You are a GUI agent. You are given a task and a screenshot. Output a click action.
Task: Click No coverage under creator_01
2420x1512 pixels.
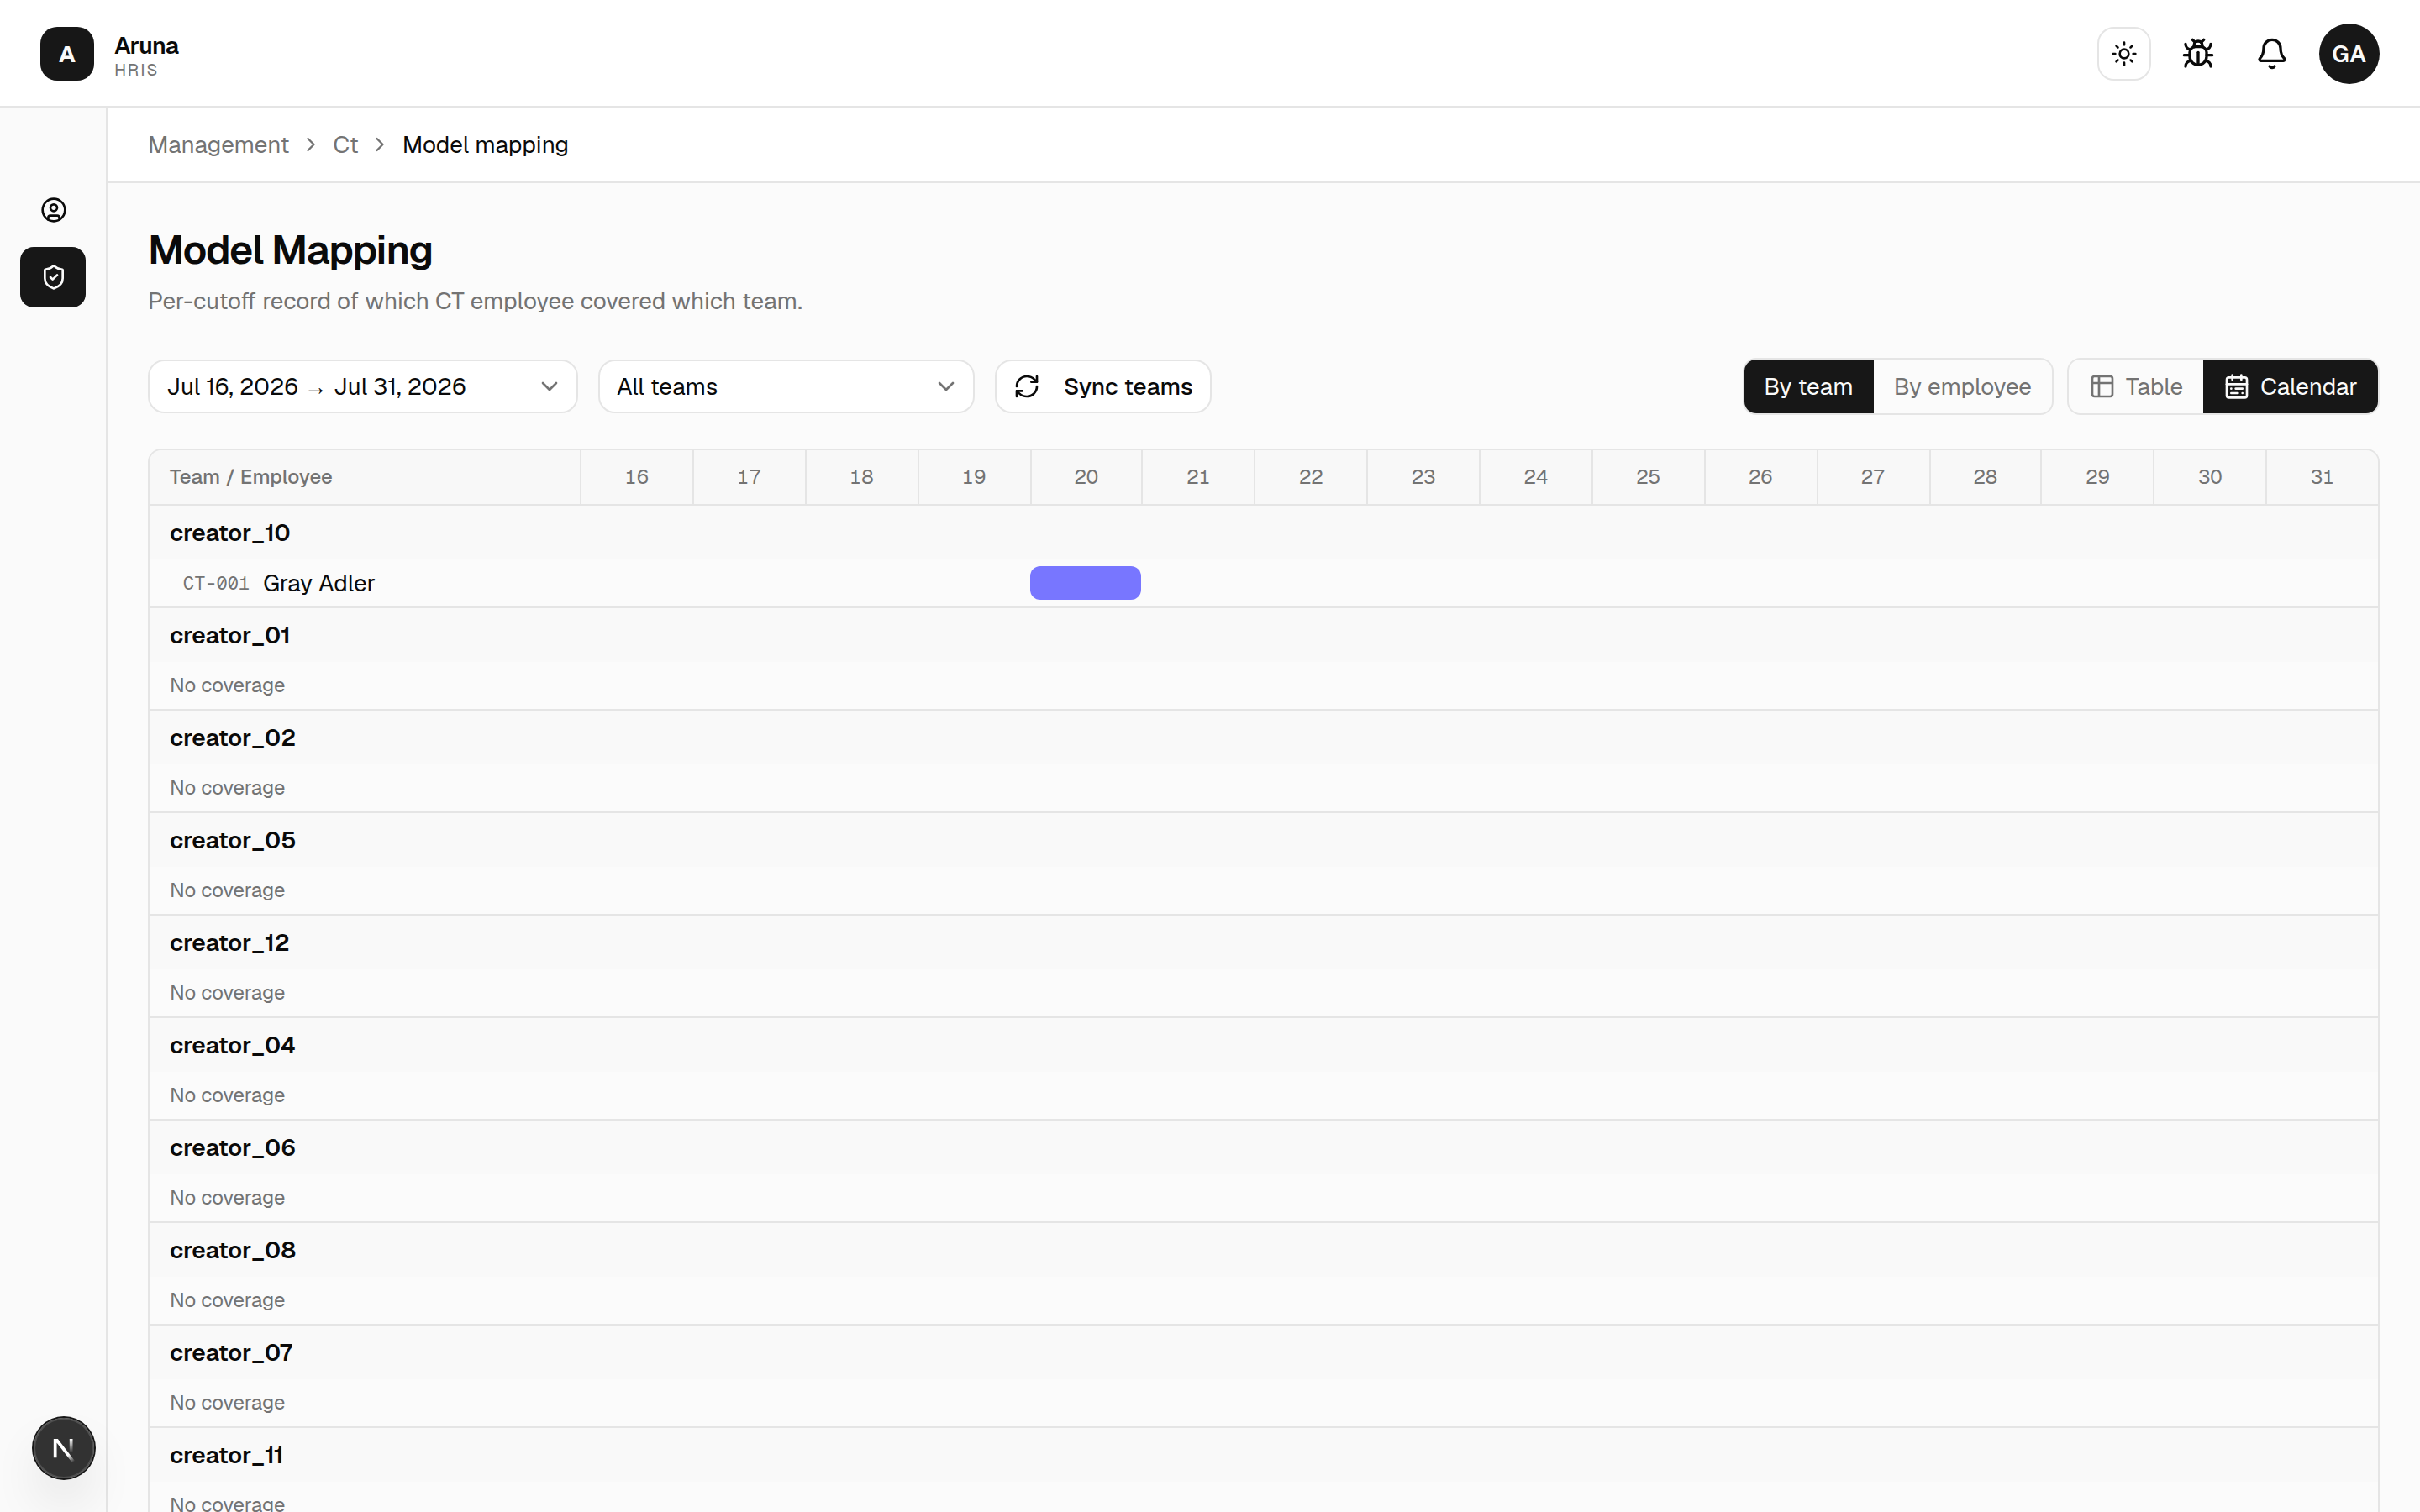click(x=227, y=686)
